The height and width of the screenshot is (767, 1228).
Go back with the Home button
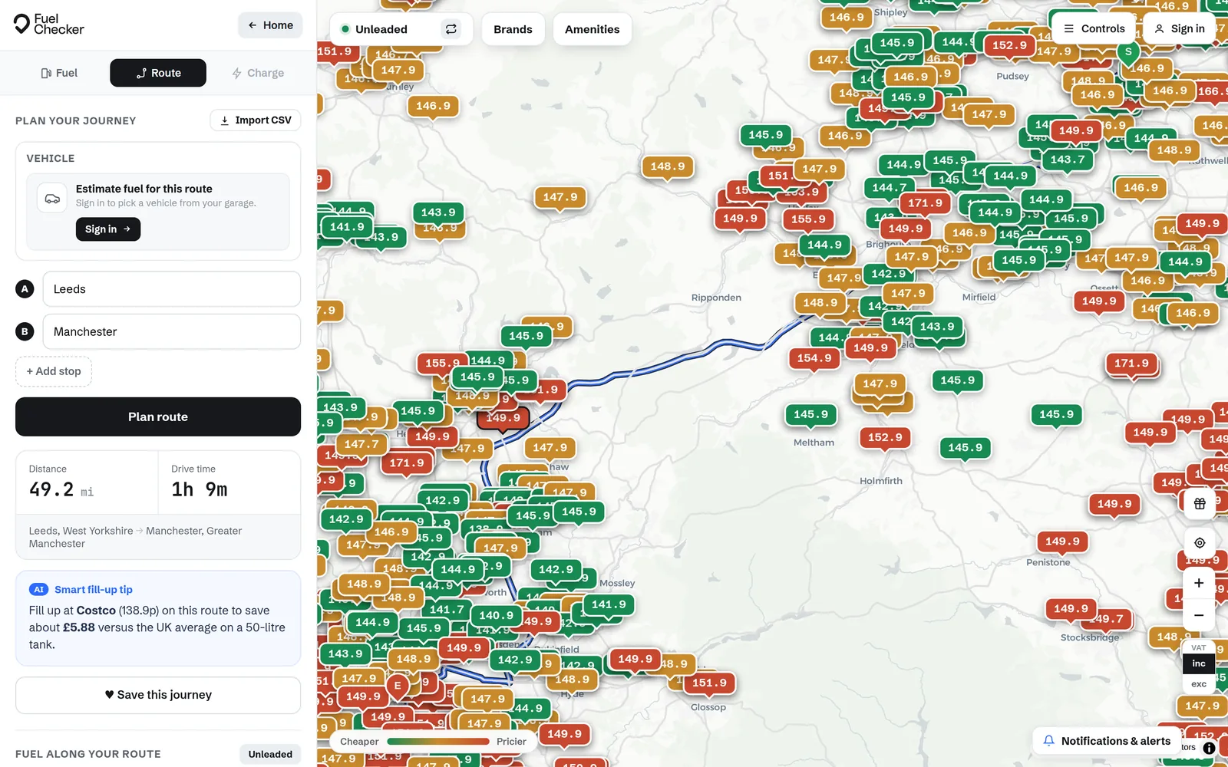tap(270, 25)
